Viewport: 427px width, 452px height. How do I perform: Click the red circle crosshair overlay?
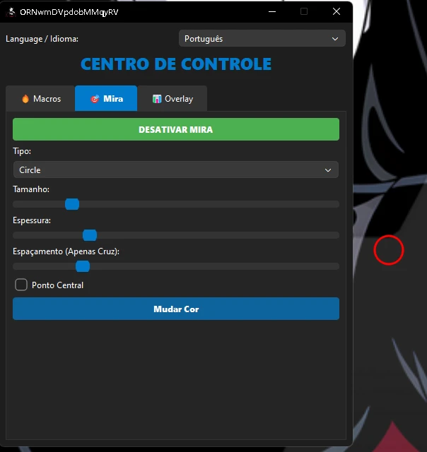pyautogui.click(x=389, y=250)
